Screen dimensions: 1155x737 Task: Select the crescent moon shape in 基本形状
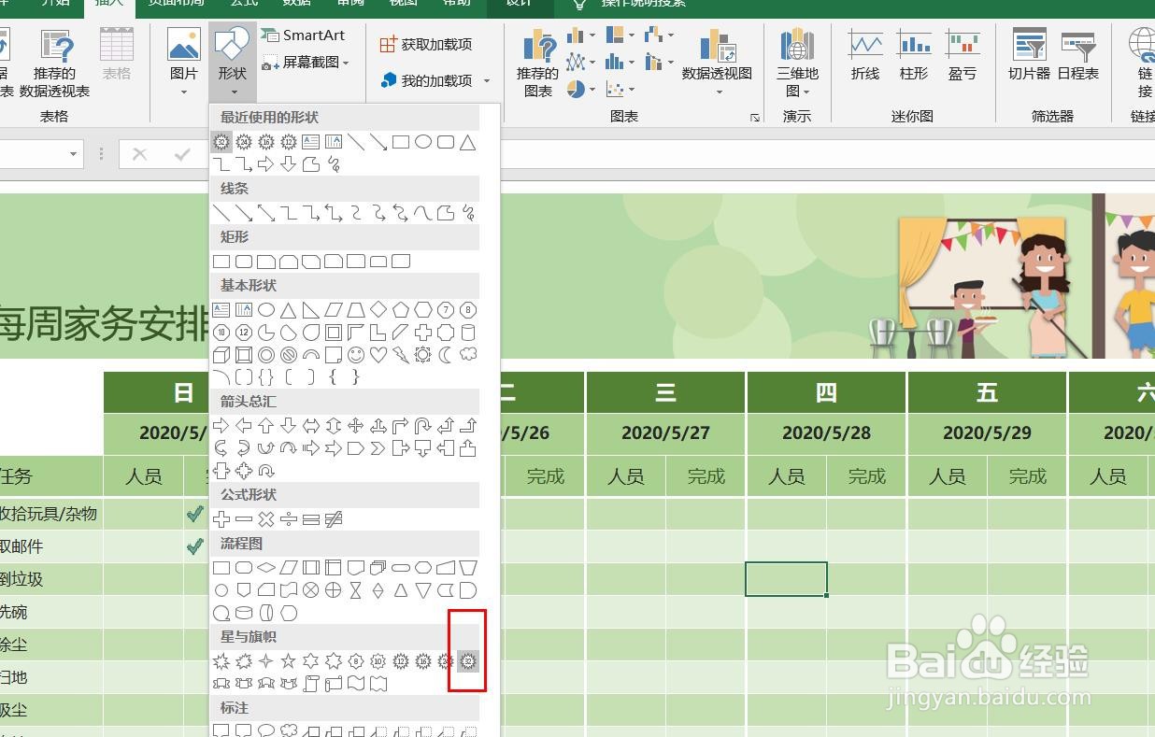point(446,355)
